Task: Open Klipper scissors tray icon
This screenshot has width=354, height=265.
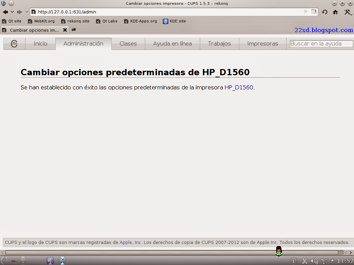Action: 305,261
